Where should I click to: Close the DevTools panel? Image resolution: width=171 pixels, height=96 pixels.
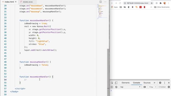point(169,83)
